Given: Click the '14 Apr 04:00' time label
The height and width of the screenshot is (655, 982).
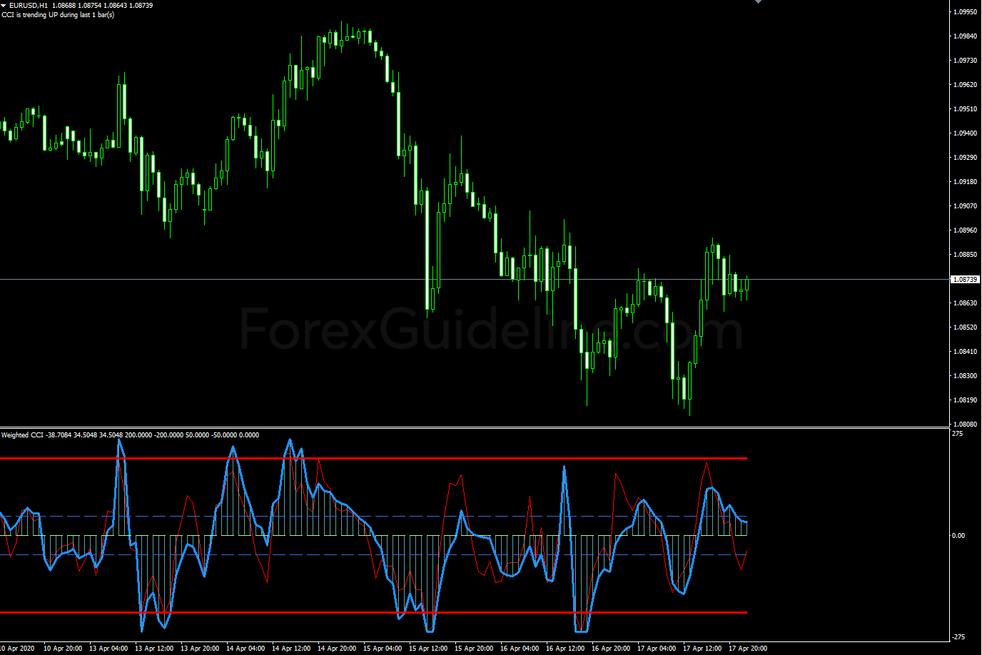Looking at the screenshot, I should click(x=246, y=649).
